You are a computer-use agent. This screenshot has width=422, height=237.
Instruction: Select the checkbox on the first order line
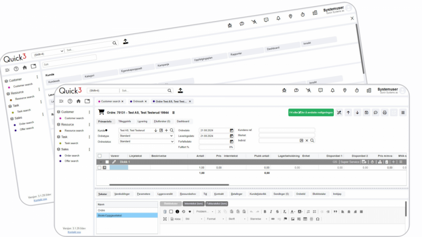[x=100, y=168]
